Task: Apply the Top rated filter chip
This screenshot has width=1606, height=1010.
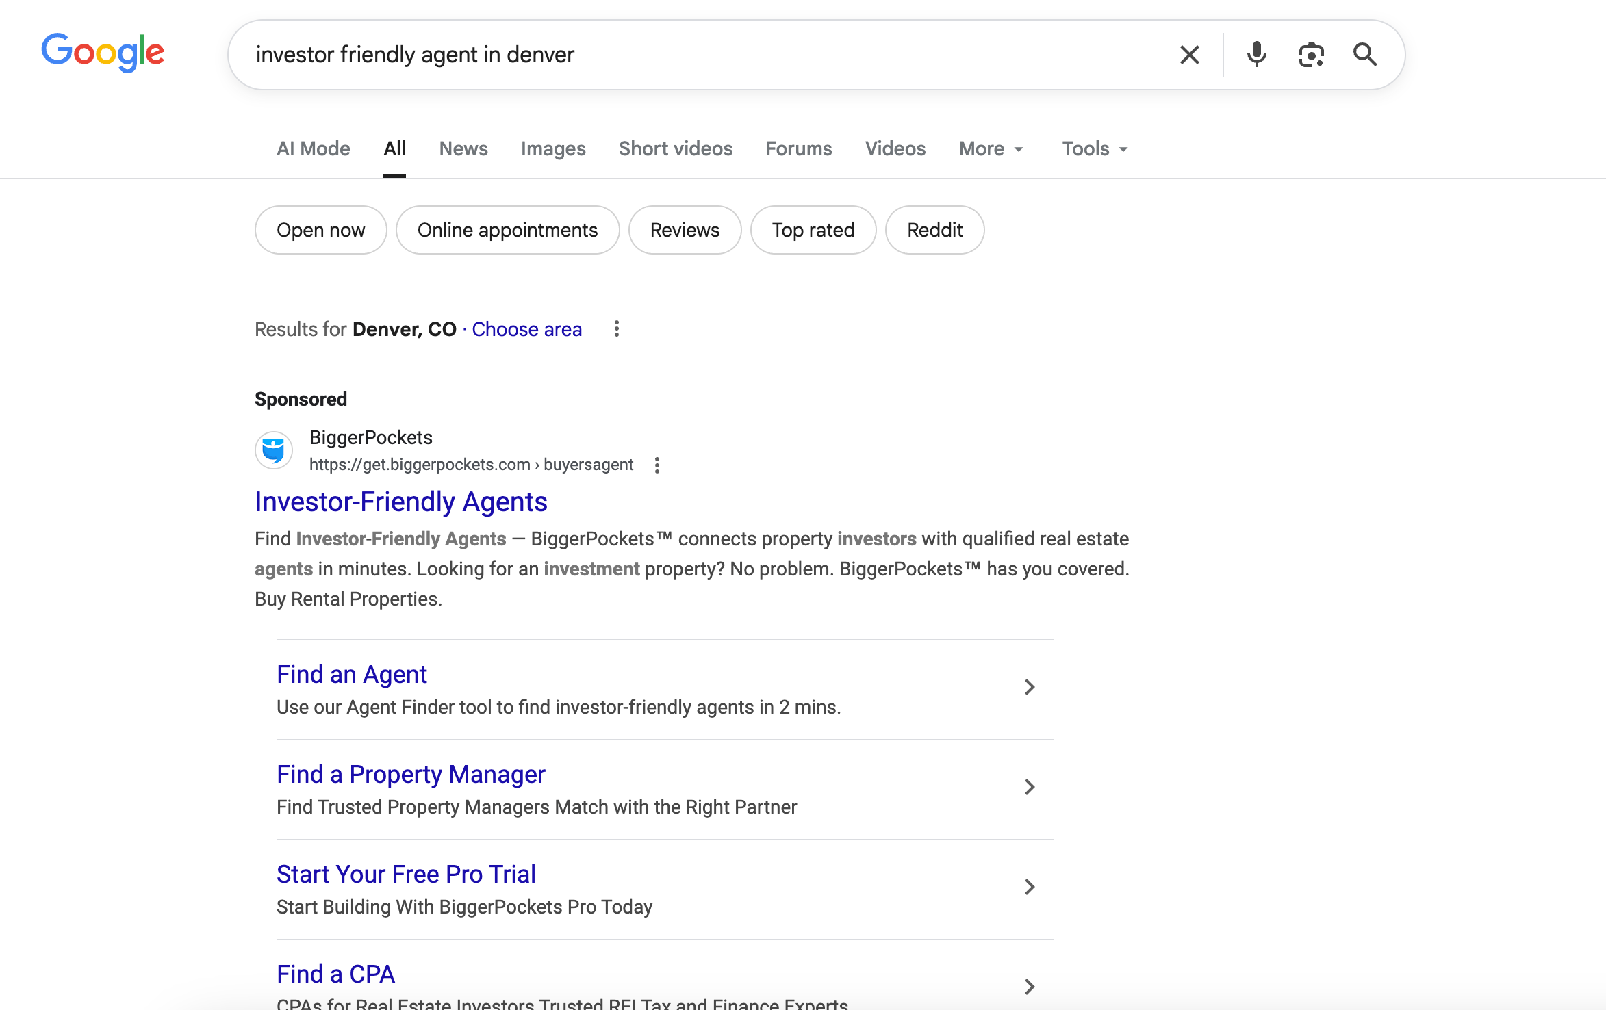Action: pos(813,230)
